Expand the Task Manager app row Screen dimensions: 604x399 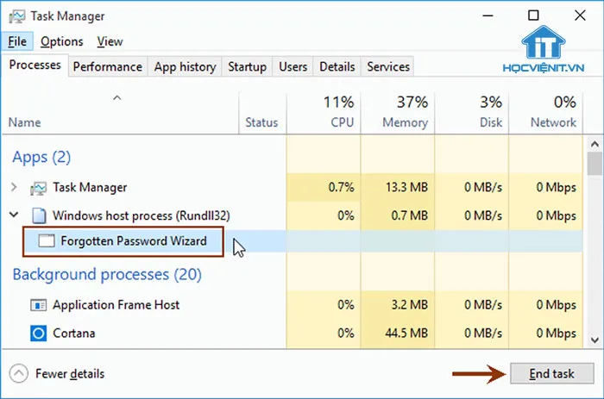[x=14, y=187]
